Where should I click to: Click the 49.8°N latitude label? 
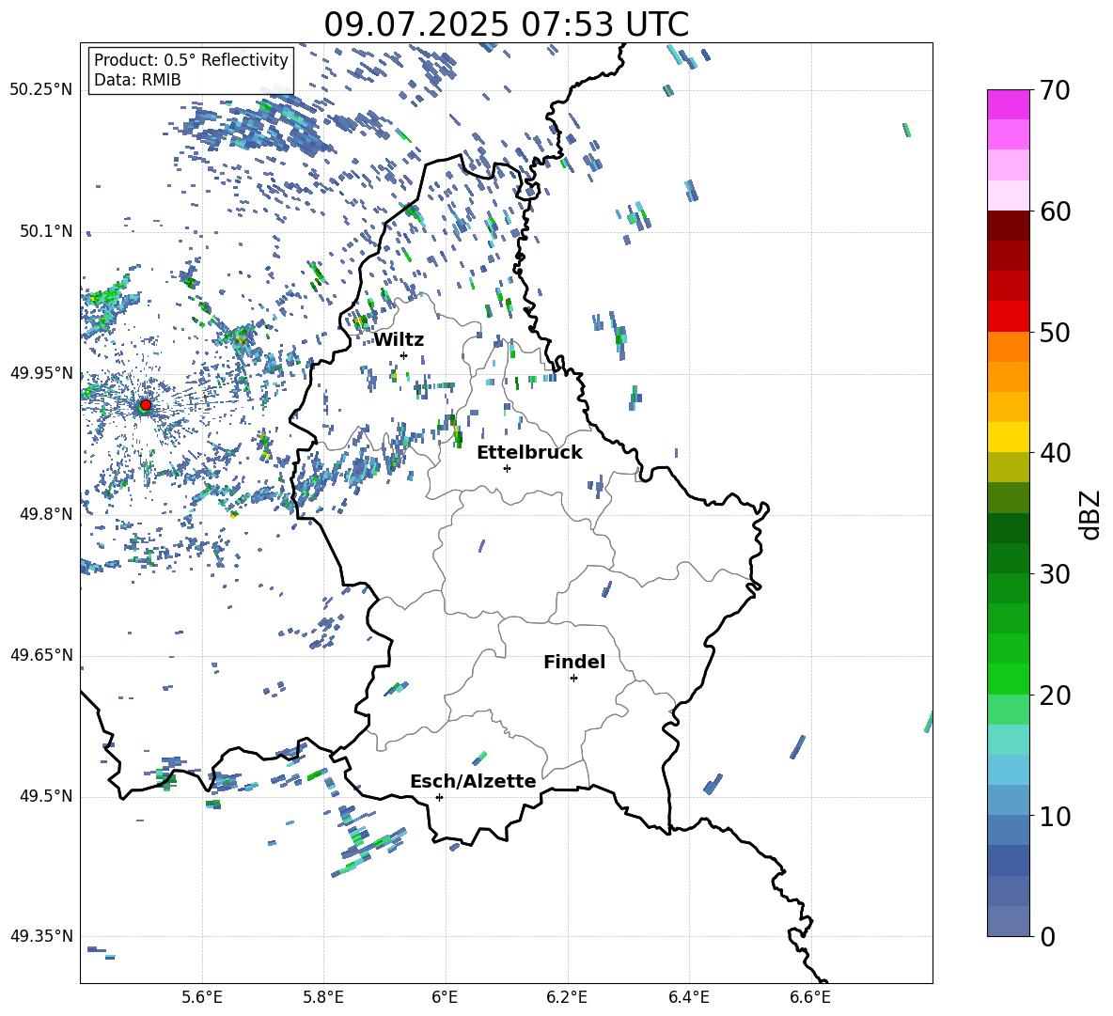[46, 514]
